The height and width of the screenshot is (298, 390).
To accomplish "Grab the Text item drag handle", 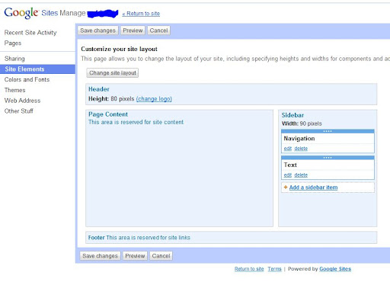I will (x=328, y=158).
